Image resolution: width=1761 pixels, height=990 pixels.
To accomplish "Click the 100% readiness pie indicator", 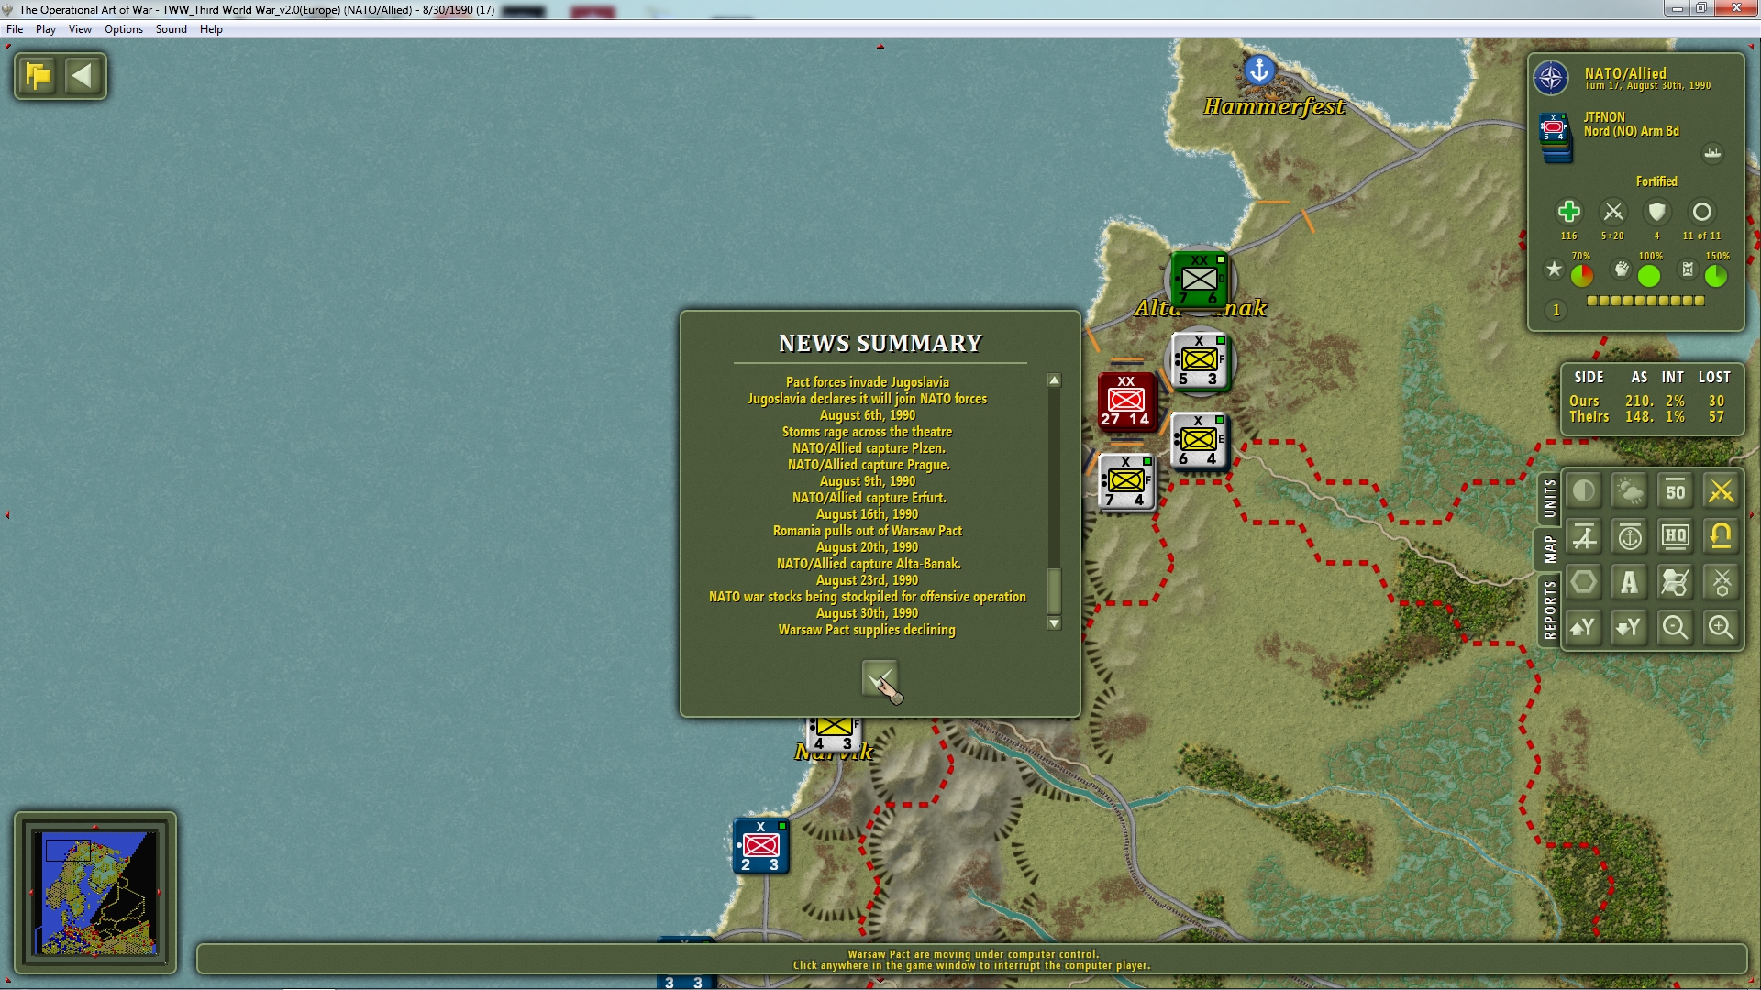I will (x=1649, y=275).
